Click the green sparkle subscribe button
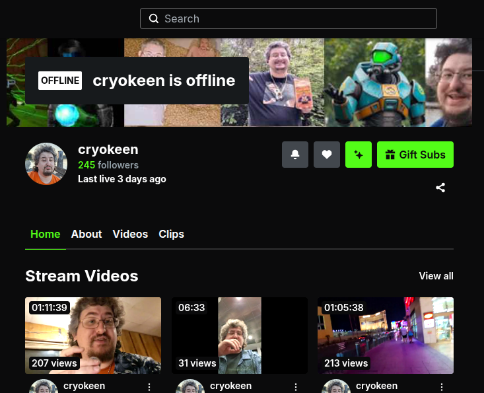The width and height of the screenshot is (484, 393). 359,155
